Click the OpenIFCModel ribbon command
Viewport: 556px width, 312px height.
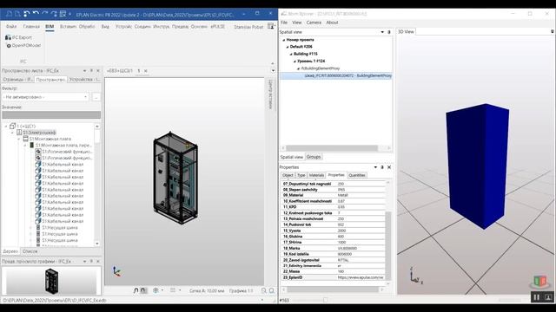[23, 46]
